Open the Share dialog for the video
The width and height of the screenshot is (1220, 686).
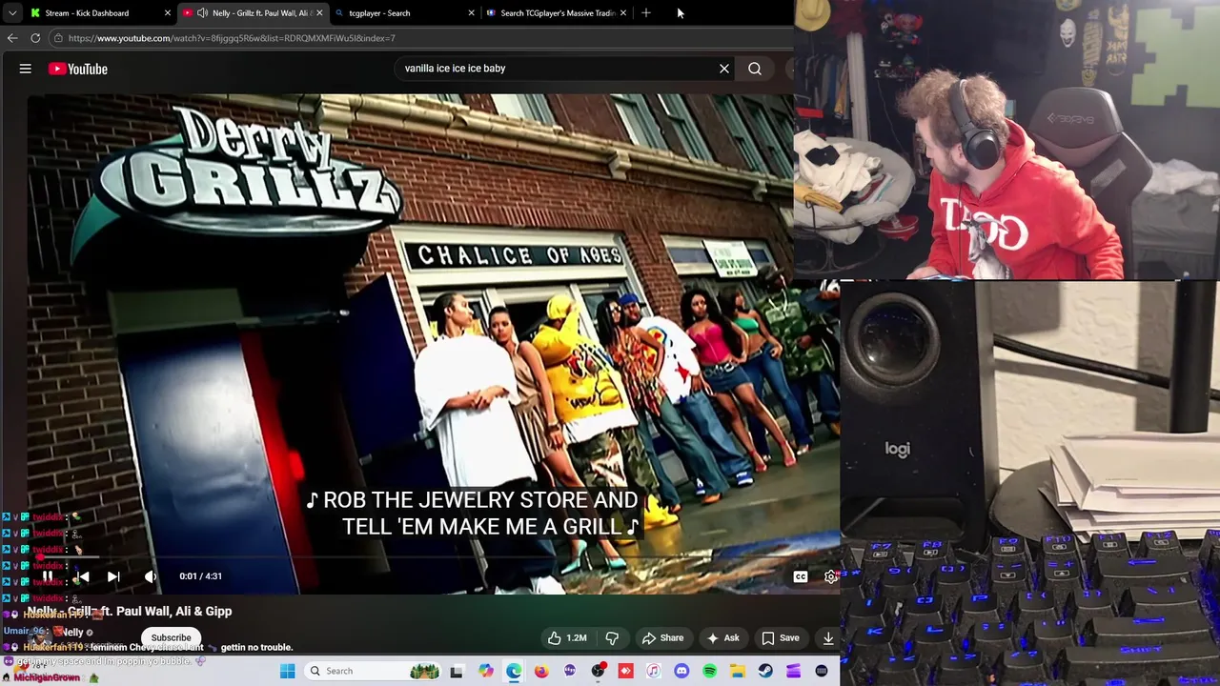pyautogui.click(x=662, y=638)
